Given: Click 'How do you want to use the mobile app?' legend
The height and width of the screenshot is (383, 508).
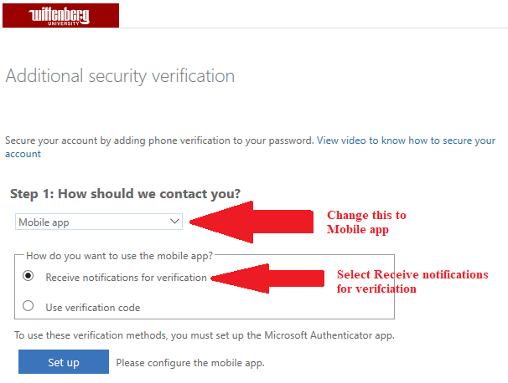Looking at the screenshot, I should pyautogui.click(x=119, y=256).
